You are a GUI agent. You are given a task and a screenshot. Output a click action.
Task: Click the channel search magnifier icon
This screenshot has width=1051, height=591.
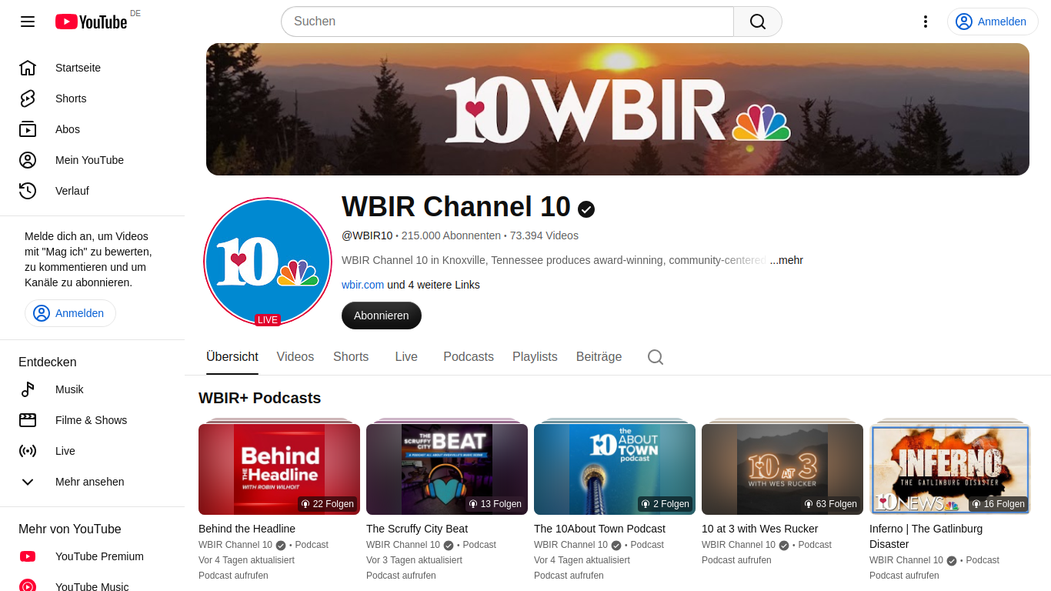pyautogui.click(x=656, y=357)
